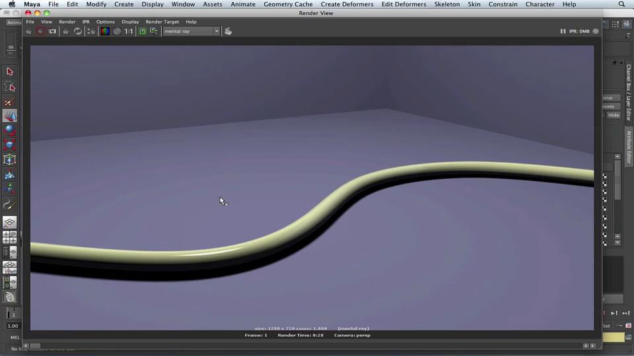The width and height of the screenshot is (634, 356).
Task: Click the attribute panel vertical scrollbar thumb
Action: pyautogui.click(x=617, y=179)
